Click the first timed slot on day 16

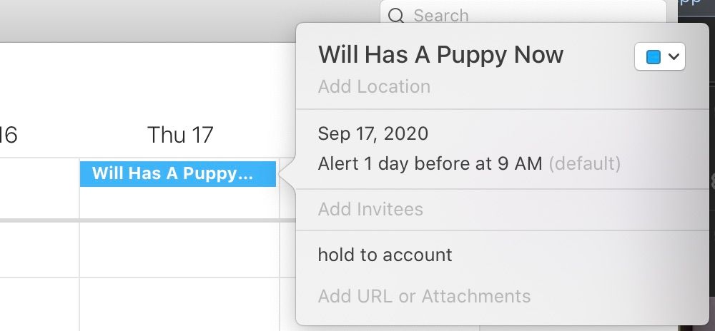pyautogui.click(x=39, y=250)
